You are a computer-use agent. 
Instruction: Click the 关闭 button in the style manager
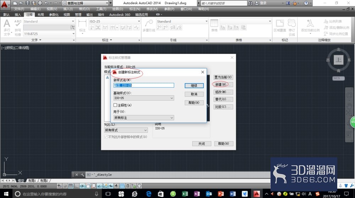(202, 143)
